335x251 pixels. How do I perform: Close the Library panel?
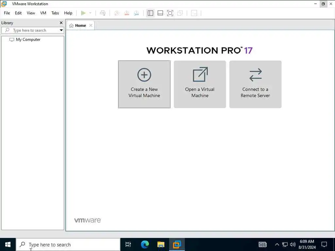click(x=61, y=23)
